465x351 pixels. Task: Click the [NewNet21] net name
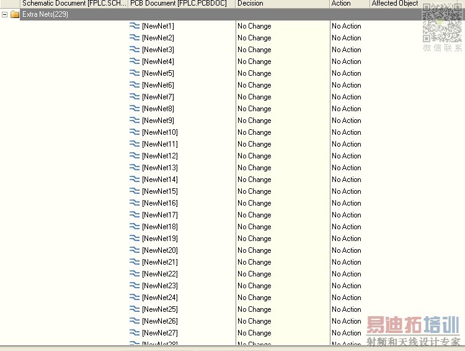(x=160, y=262)
